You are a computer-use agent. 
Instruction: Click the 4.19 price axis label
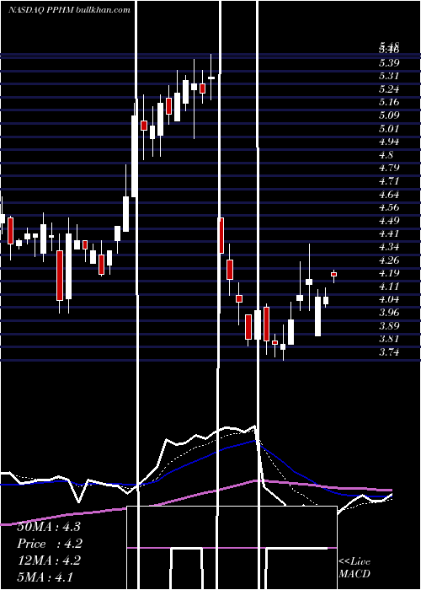[389, 273]
